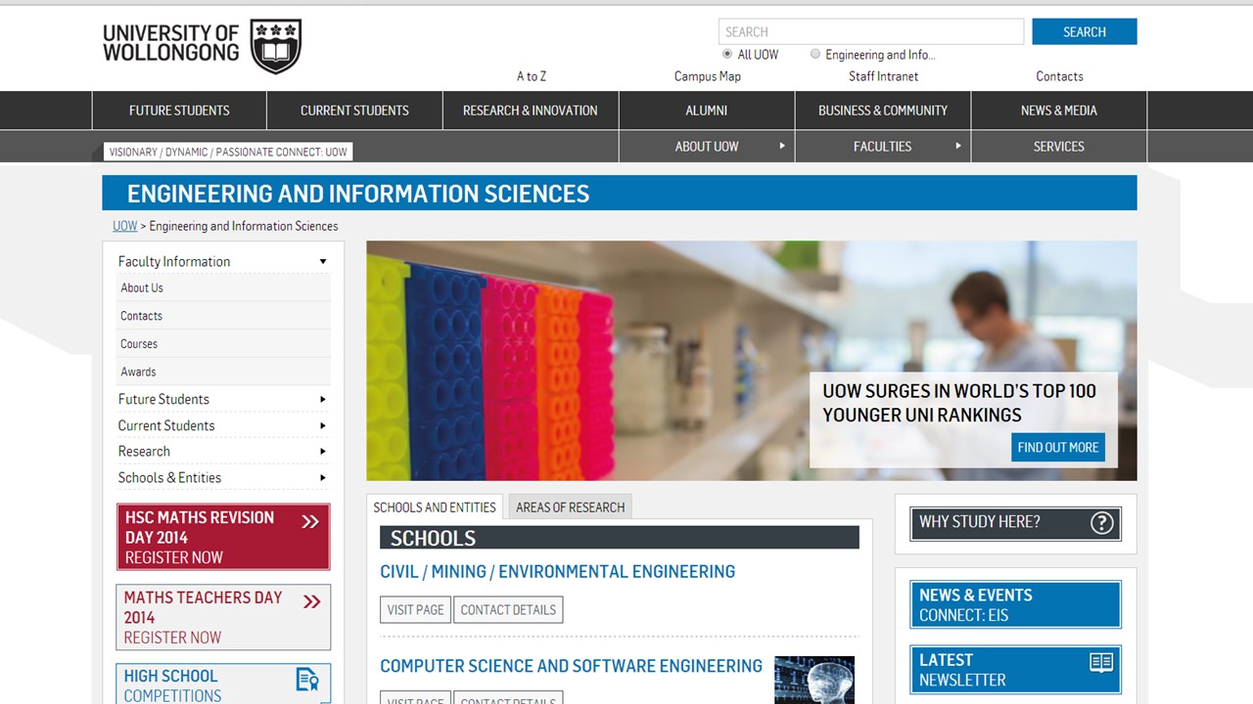Viewport: 1253px width, 704px height.
Task: Open the About UOW dropdown menu
Action: [x=707, y=147]
